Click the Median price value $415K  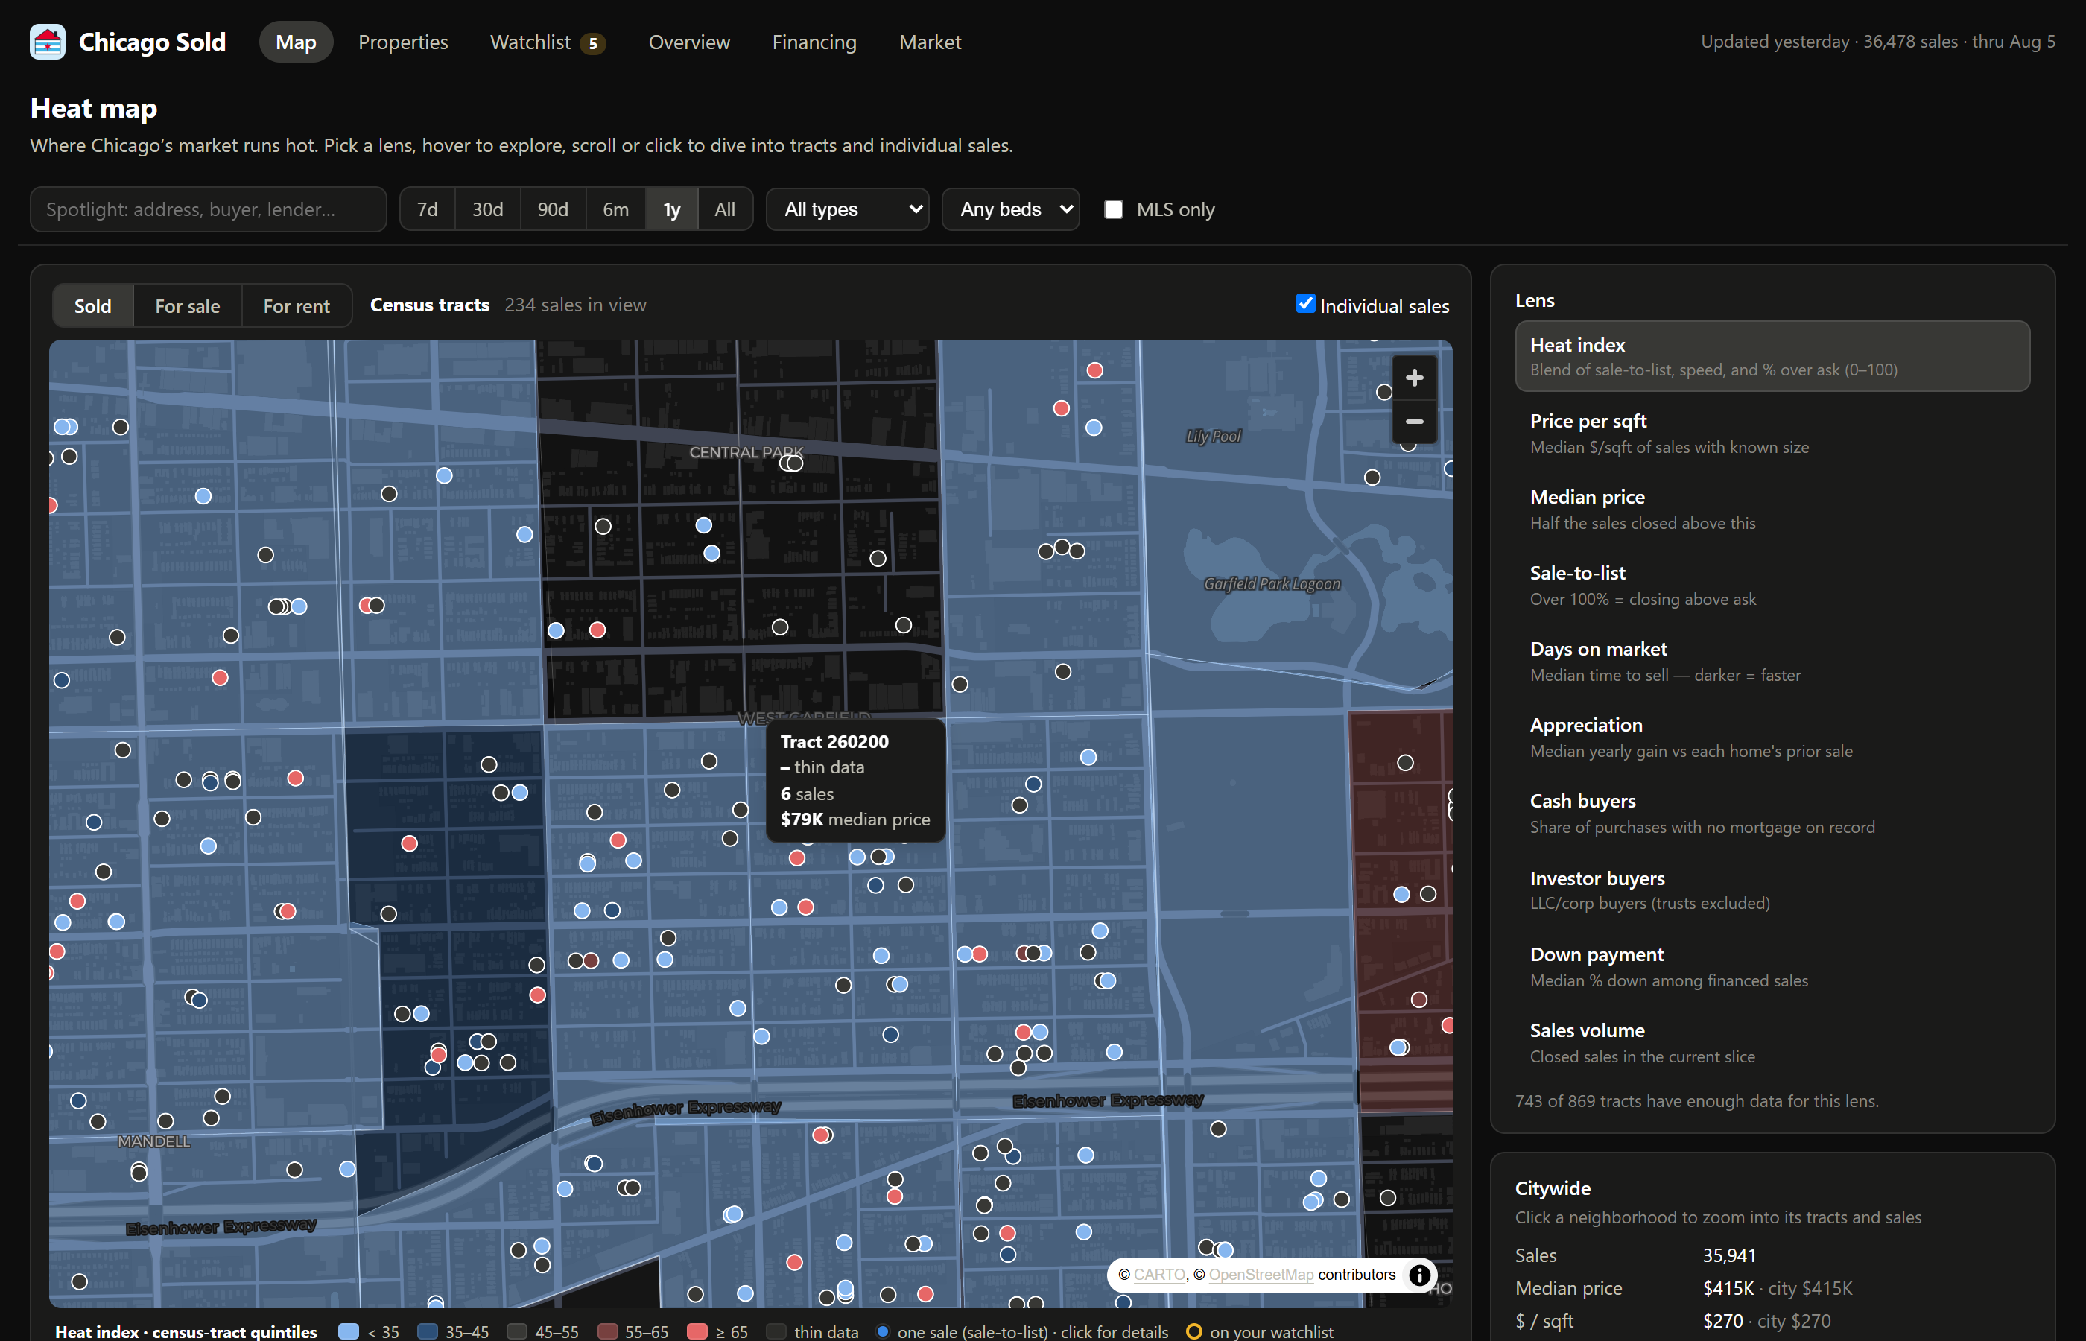[1728, 1288]
